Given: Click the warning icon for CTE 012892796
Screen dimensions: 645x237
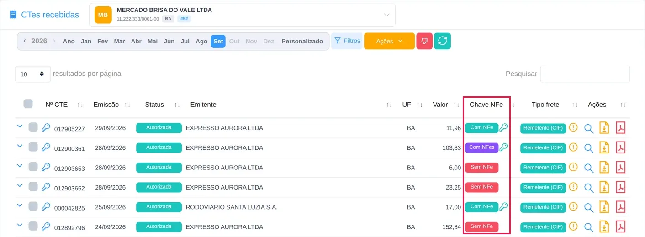Looking at the screenshot, I should 573,226.
